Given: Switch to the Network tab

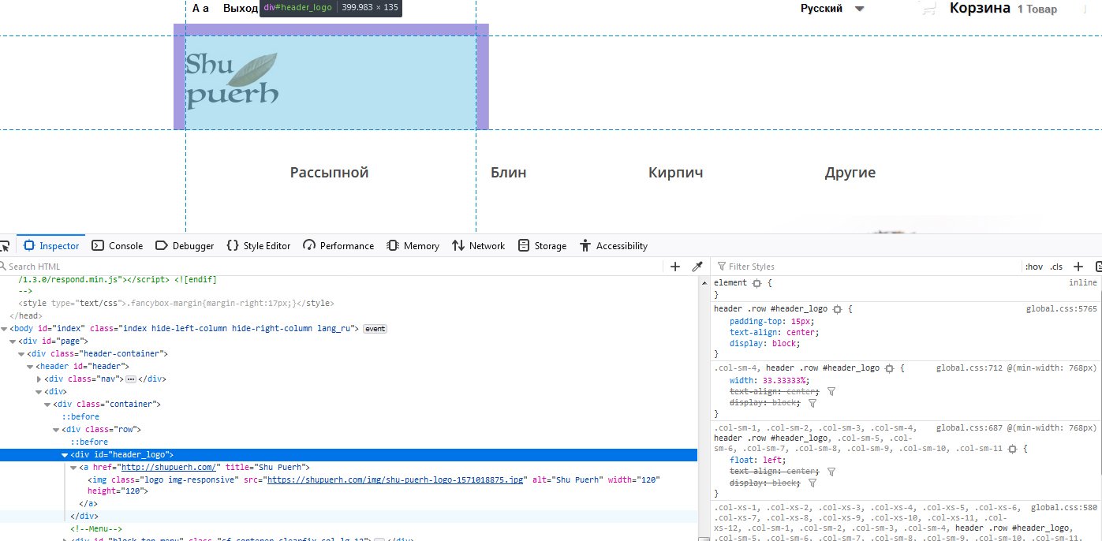Looking at the screenshot, I should coord(478,245).
